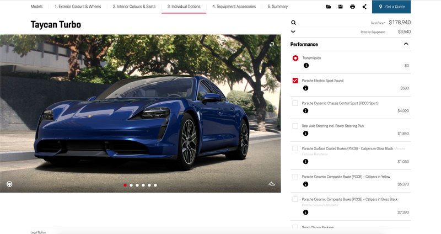Select the fifth image carousel dot

click(x=149, y=185)
